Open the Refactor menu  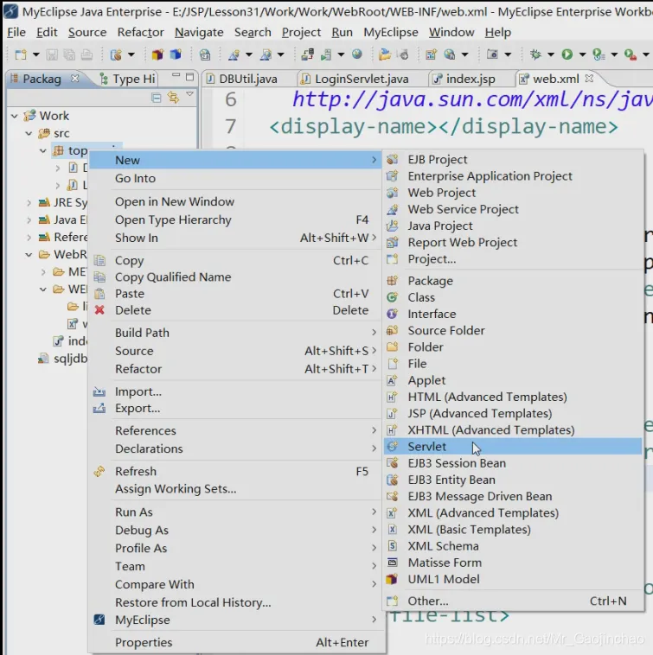click(140, 32)
